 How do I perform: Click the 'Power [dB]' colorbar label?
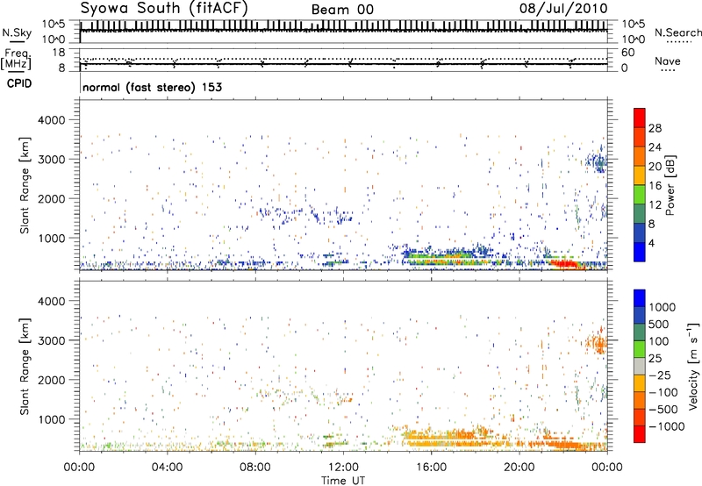(x=670, y=185)
